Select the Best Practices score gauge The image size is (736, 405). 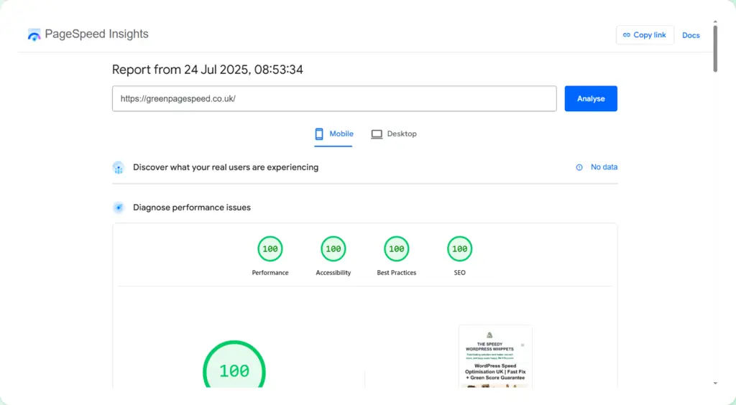[397, 249]
